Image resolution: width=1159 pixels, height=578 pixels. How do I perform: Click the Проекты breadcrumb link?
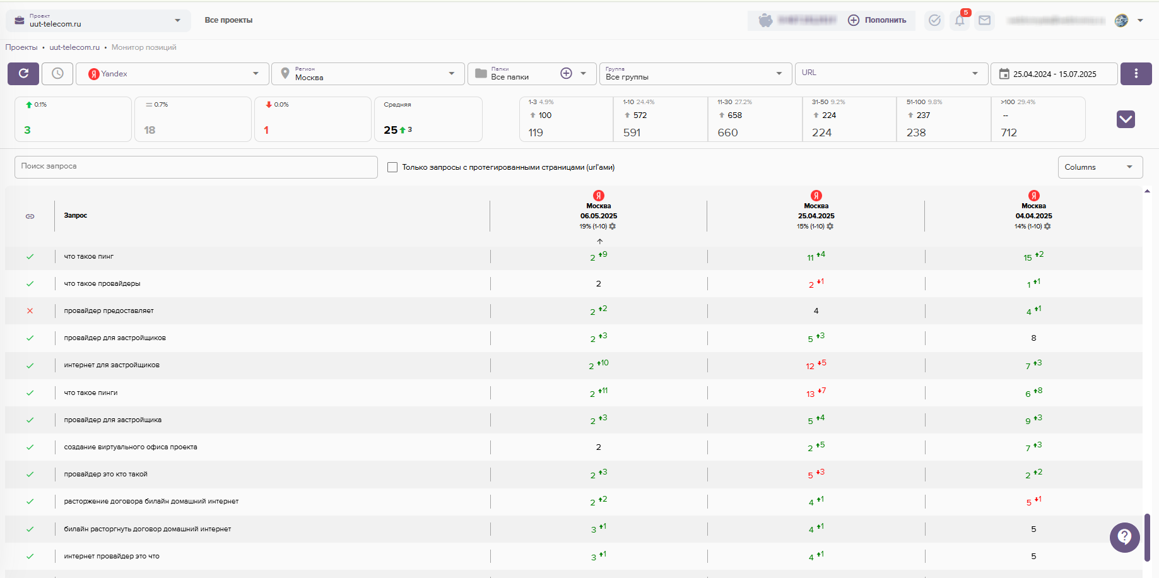(x=21, y=47)
